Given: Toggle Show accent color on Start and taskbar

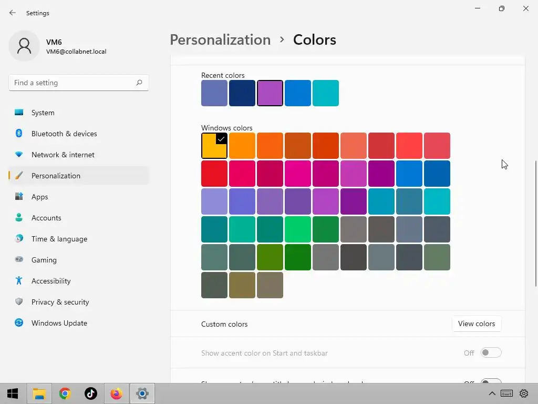Looking at the screenshot, I should (x=491, y=353).
